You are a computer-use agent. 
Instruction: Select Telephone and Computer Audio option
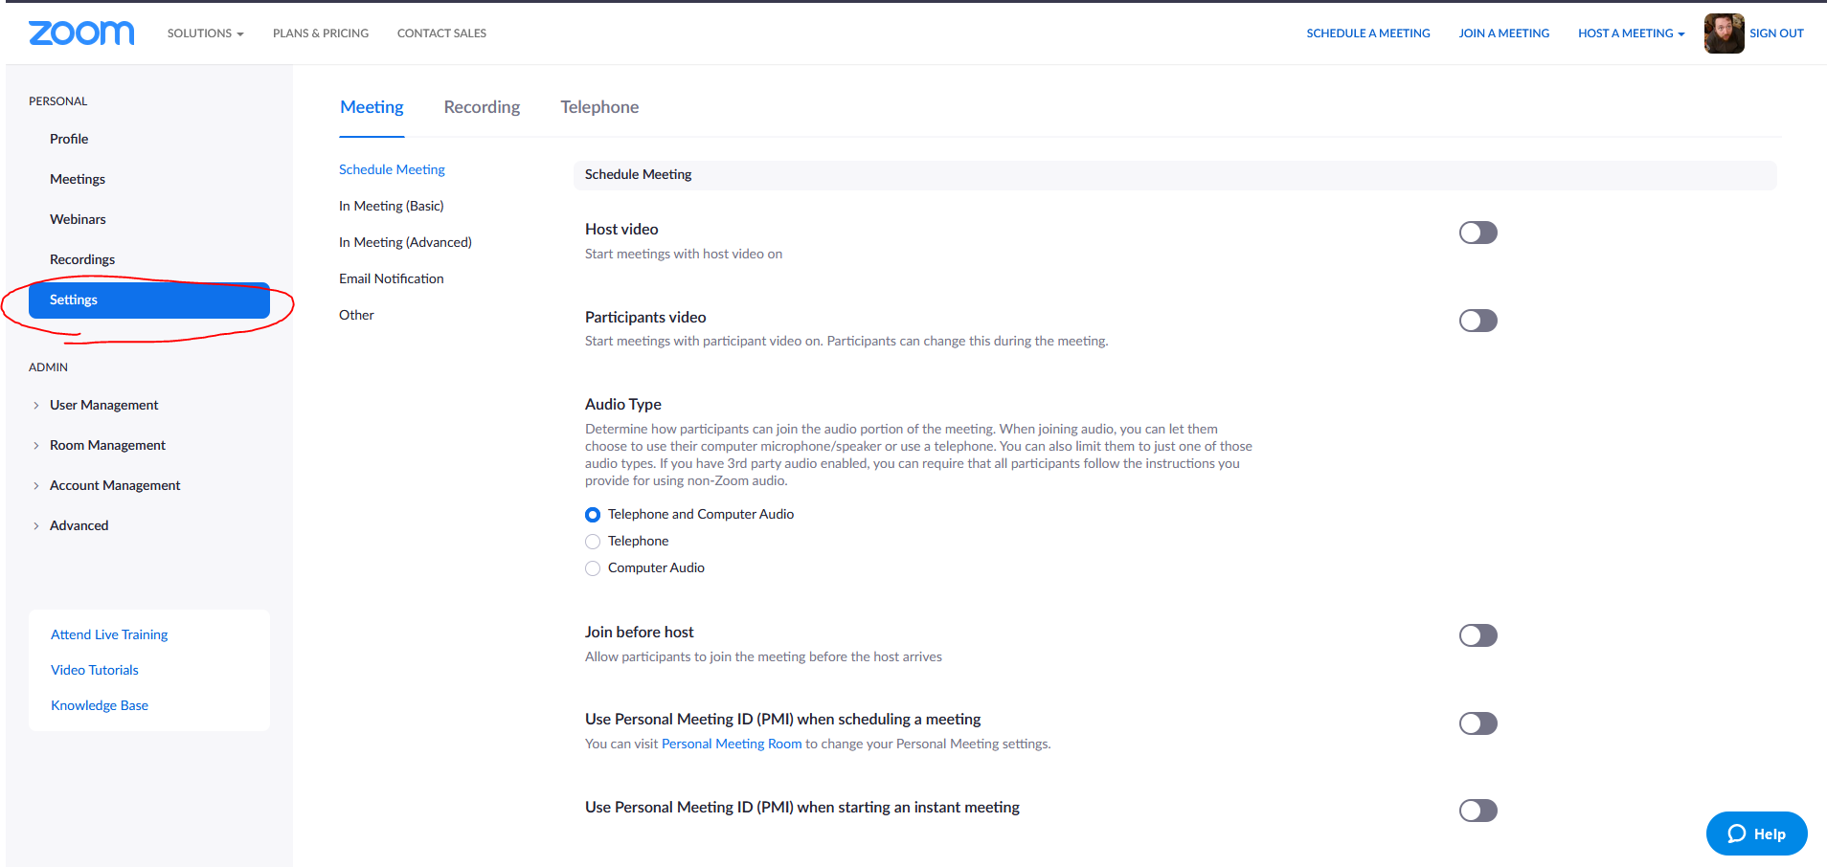pos(593,515)
